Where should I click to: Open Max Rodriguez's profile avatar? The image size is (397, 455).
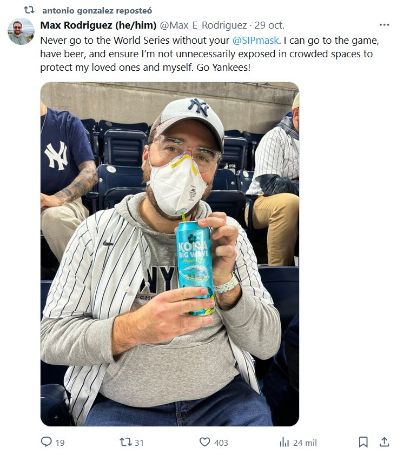point(21,31)
